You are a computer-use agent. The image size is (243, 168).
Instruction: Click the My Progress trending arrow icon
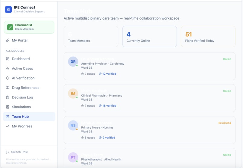coord(8,126)
